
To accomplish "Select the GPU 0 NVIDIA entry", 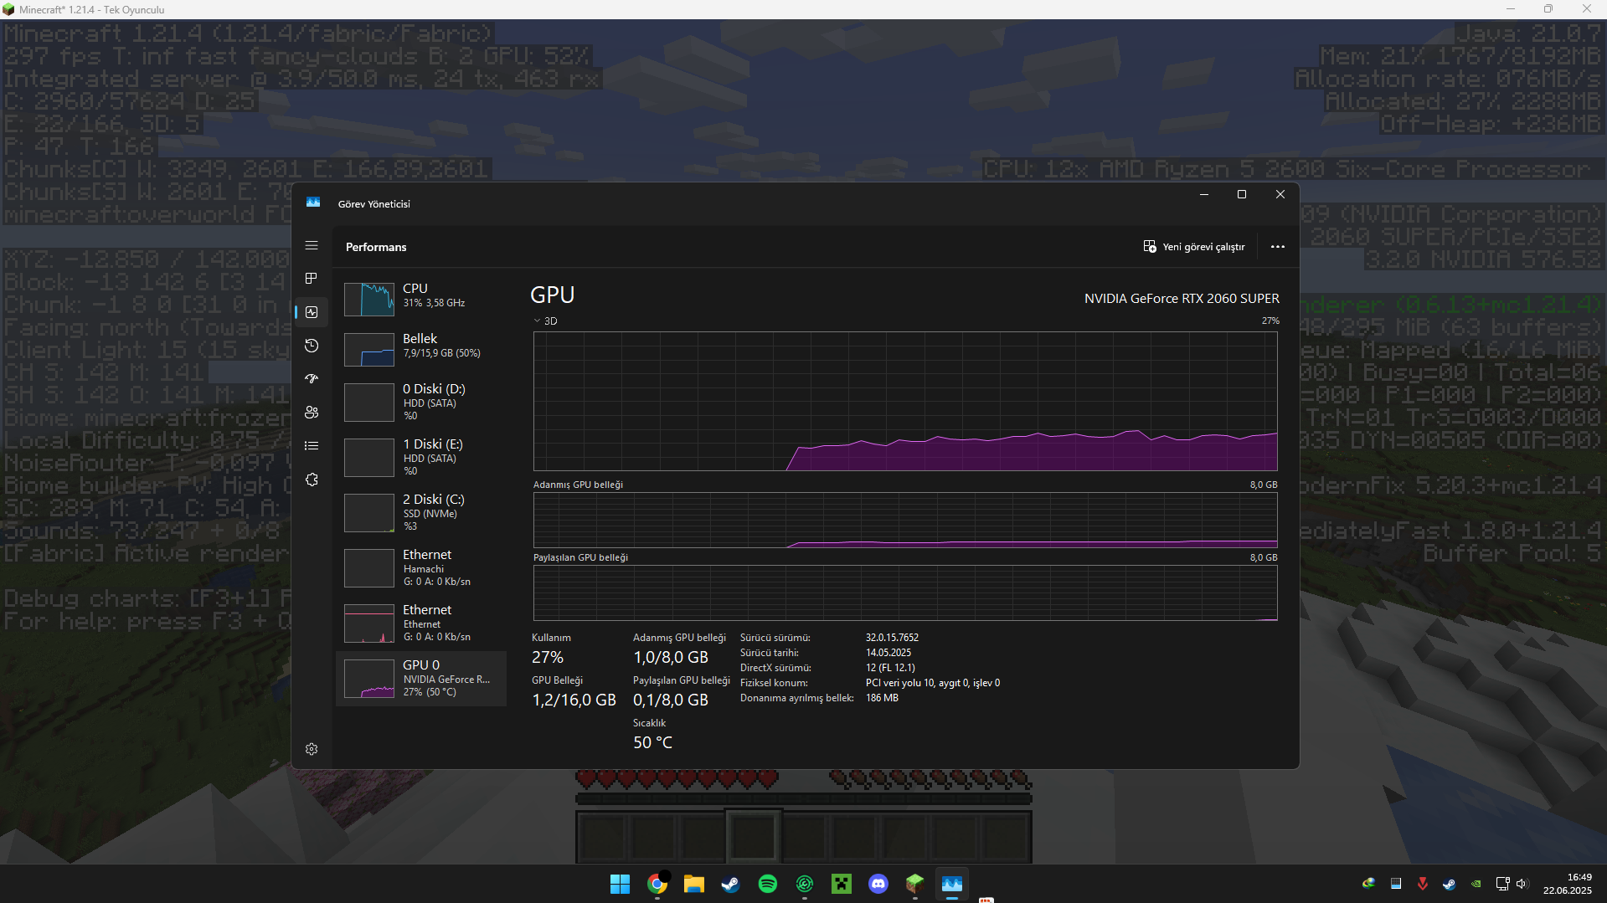I will (x=421, y=679).
